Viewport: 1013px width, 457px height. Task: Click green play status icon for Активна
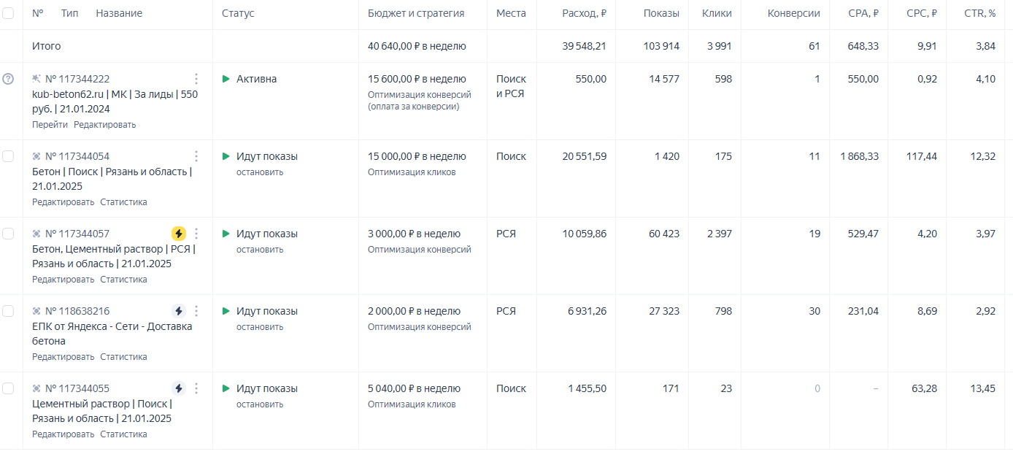(226, 79)
